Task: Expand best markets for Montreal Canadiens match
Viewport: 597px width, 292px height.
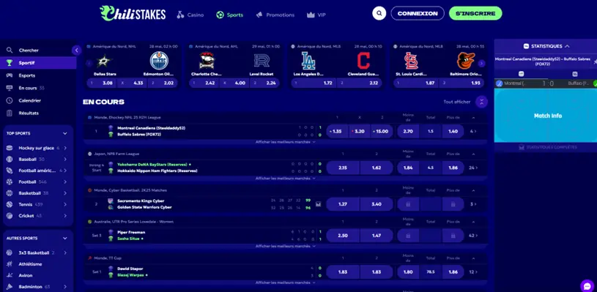Action: tap(285, 142)
